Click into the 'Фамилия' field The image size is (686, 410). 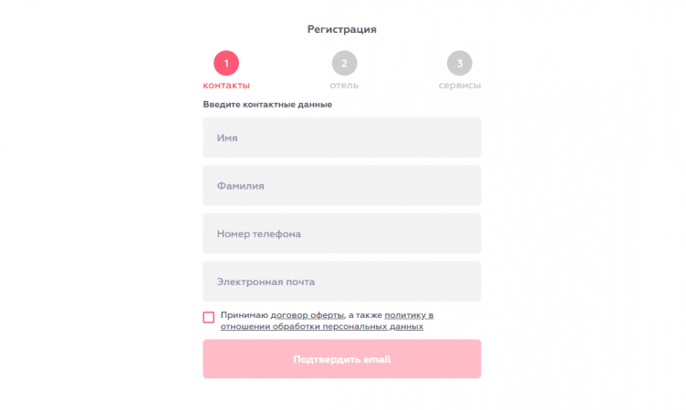(x=341, y=186)
